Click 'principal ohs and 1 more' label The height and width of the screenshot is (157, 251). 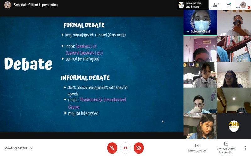click(x=193, y=5)
